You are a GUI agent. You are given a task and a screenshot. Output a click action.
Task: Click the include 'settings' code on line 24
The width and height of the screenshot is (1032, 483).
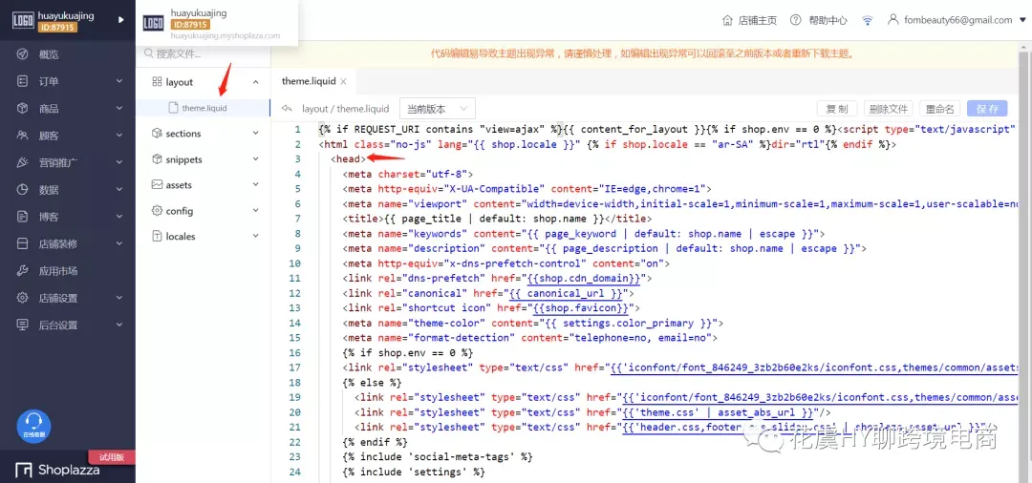tap(414, 472)
